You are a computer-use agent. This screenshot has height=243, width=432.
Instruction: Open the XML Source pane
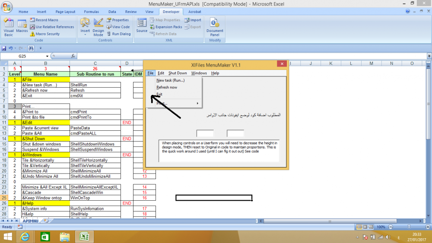142,25
